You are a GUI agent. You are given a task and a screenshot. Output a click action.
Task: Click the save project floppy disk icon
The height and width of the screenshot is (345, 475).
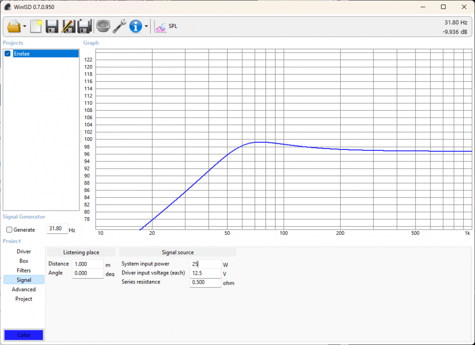[52, 26]
